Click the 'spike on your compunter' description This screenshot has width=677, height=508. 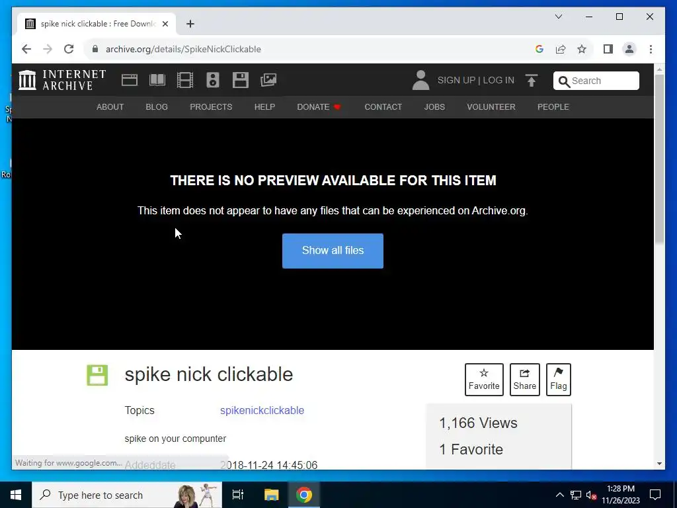coord(175,439)
